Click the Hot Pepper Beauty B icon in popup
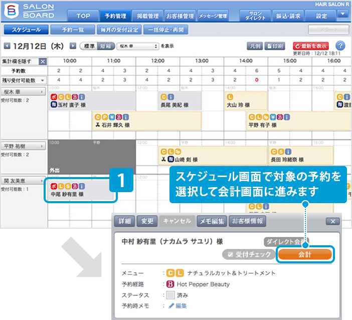The height and width of the screenshot is (320, 352). click(170, 284)
